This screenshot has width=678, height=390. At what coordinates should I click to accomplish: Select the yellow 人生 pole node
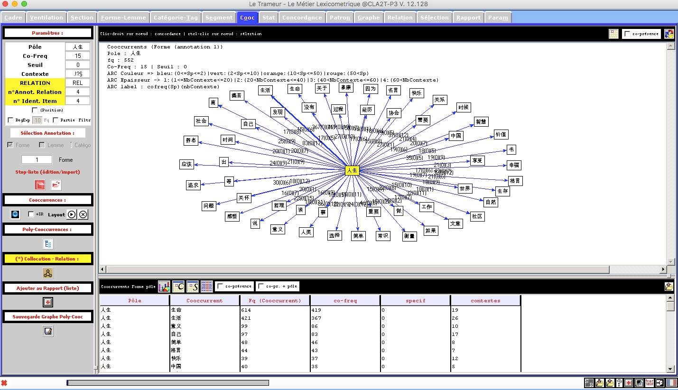(352, 170)
